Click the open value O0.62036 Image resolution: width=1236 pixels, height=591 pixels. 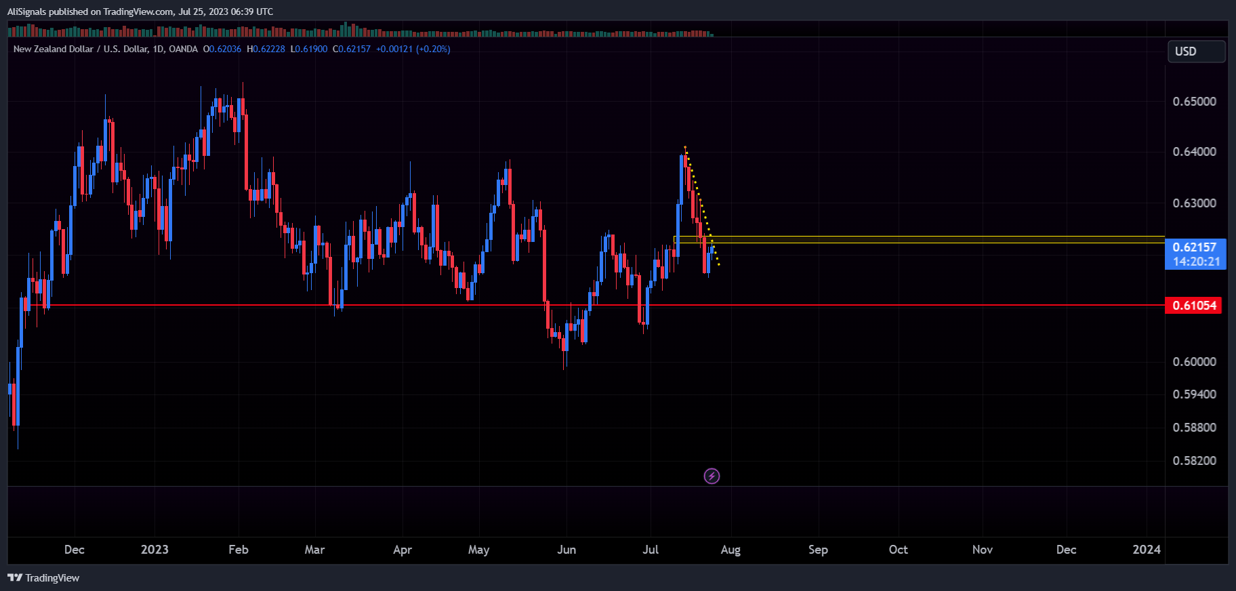click(222, 49)
